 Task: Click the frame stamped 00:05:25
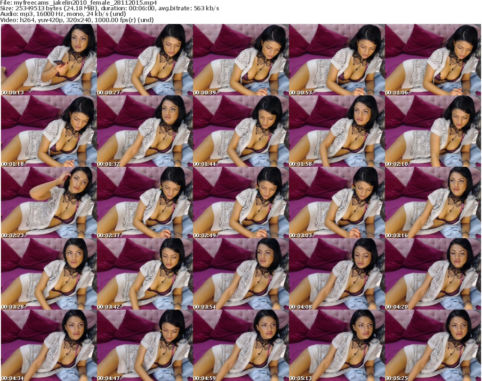433,345
